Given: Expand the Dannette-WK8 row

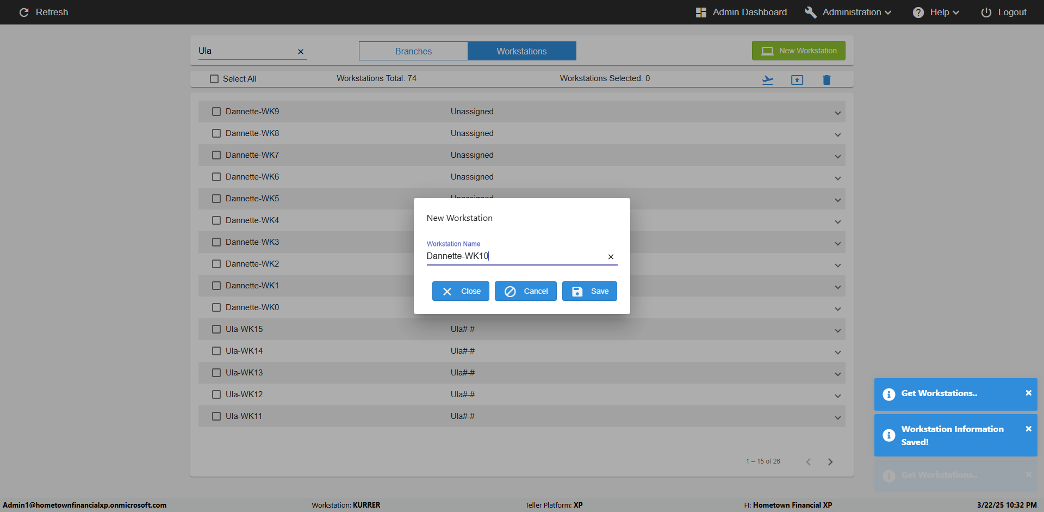Looking at the screenshot, I should click(838, 135).
